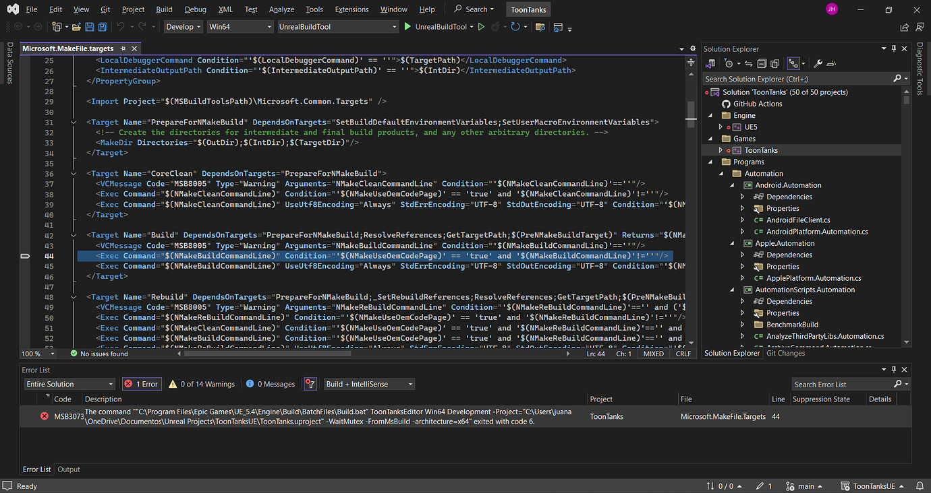The image size is (931, 493).
Task: Open Solution Explorer Properties wrench icon
Action: (x=817, y=63)
